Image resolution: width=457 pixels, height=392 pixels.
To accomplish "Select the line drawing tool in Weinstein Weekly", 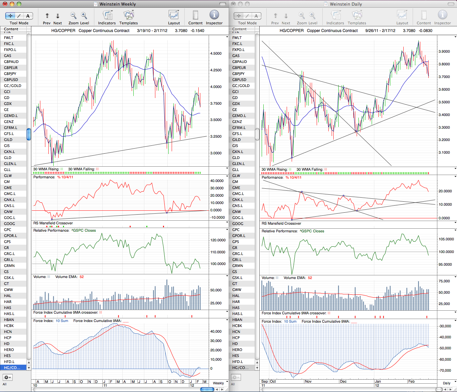I will pyautogui.click(x=19, y=16).
